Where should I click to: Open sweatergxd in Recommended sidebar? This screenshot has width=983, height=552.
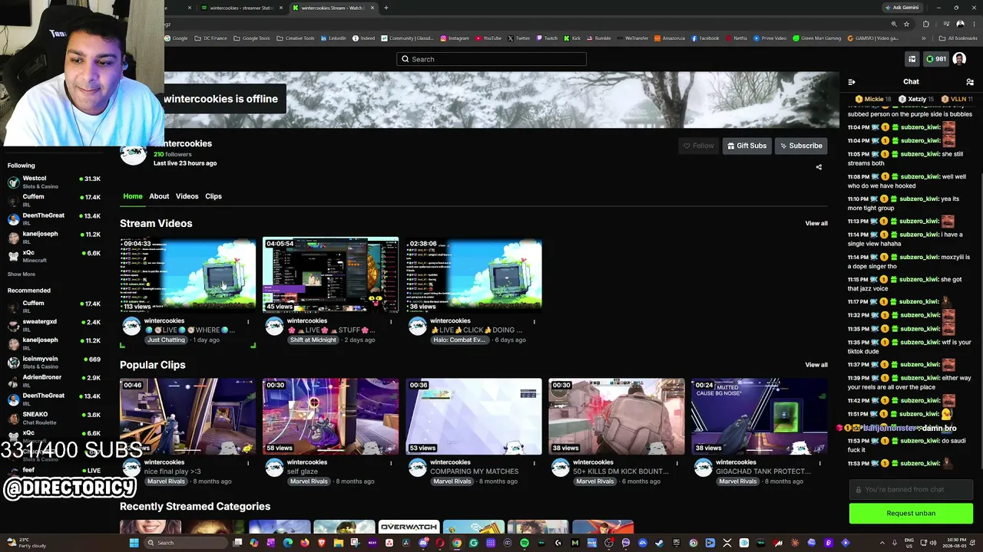(x=54, y=325)
